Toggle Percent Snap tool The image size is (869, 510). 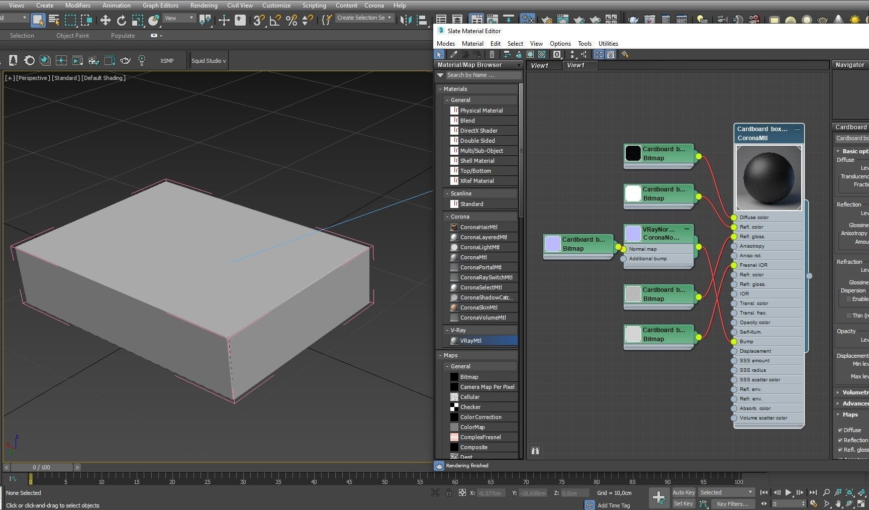[291, 20]
